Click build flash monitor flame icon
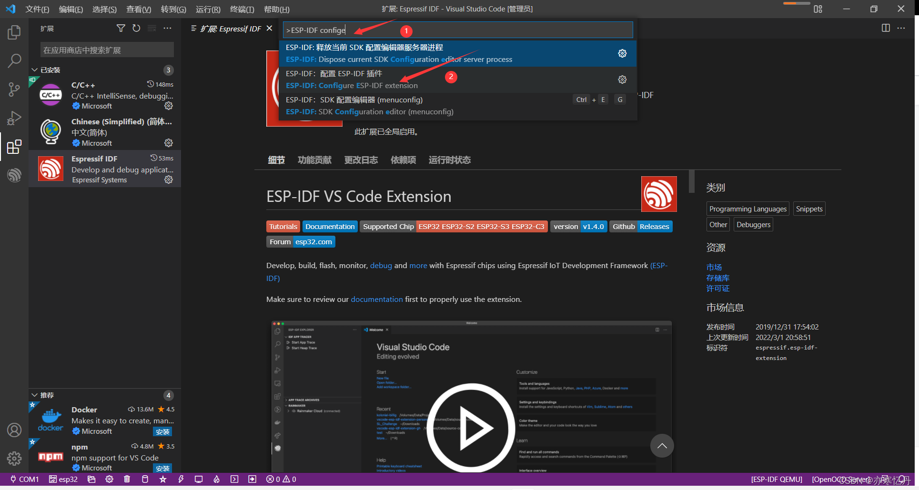The height and width of the screenshot is (490, 919). 216,479
